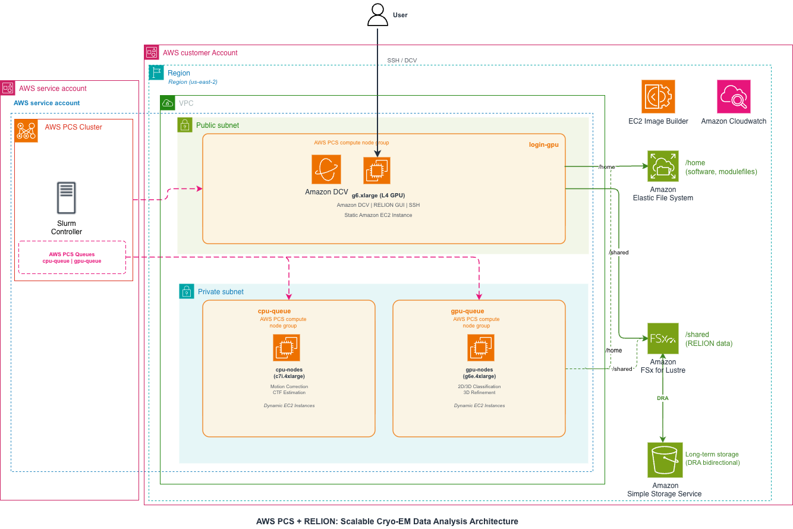793x529 pixels.
Task: Select the EC2 Image Builder icon
Action: (658, 96)
